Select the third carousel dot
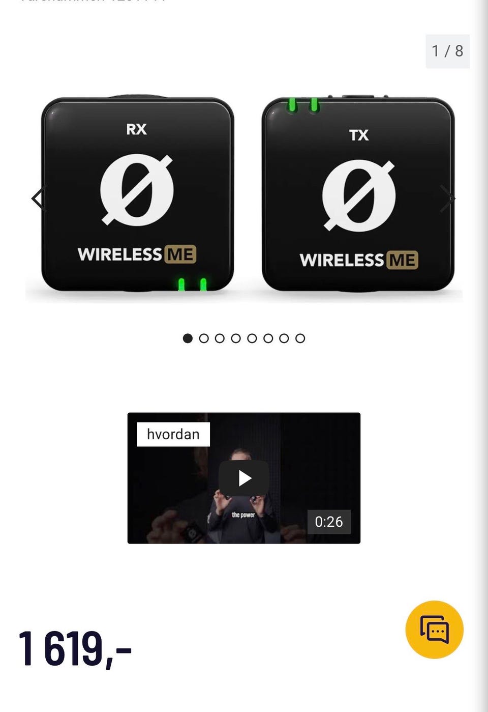 pos(220,338)
